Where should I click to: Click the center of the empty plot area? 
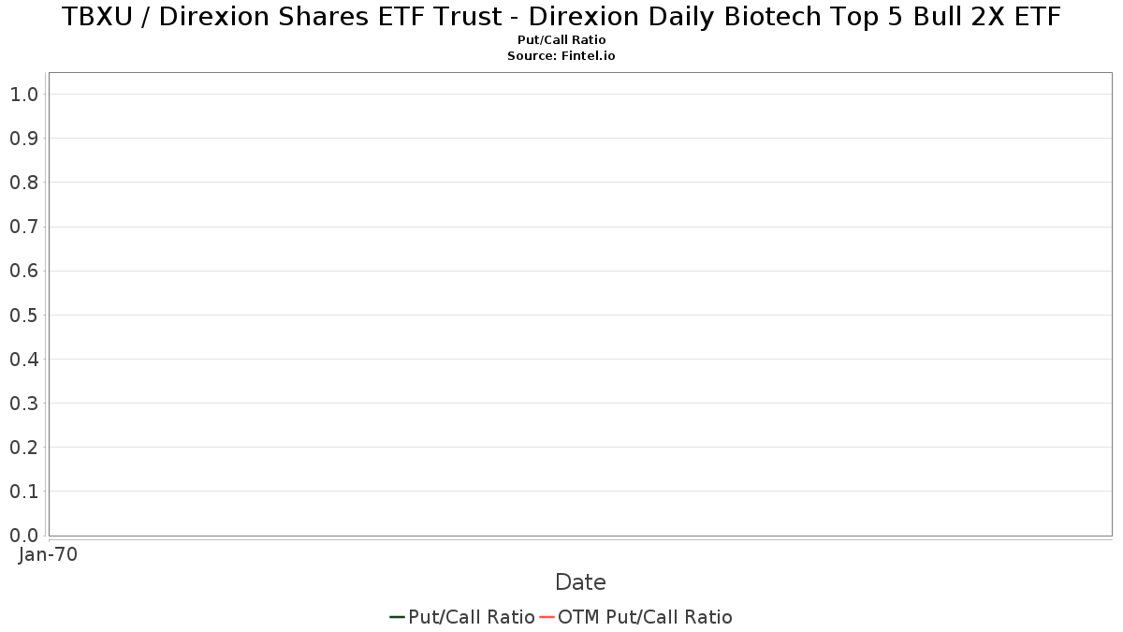coord(580,304)
